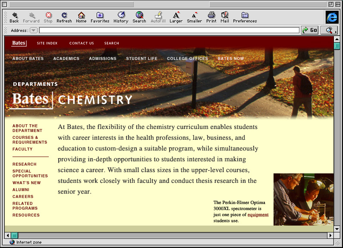Print the page with Print icon
Screen dimensions: 343x248
(x=211, y=15)
